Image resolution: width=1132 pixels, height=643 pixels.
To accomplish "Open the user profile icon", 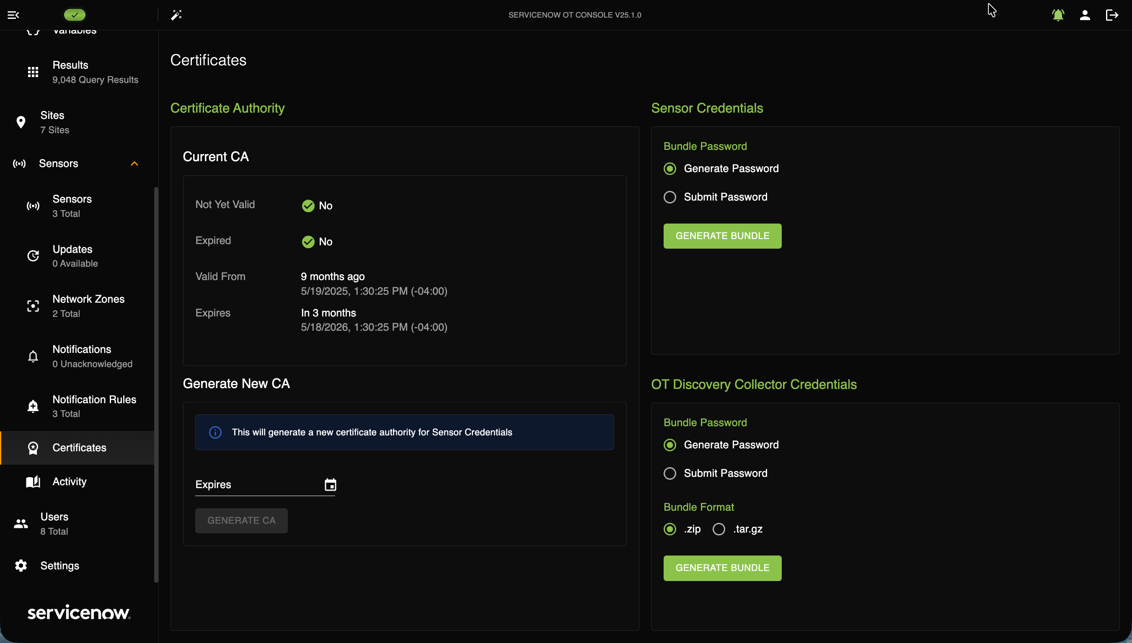I will click(1085, 15).
